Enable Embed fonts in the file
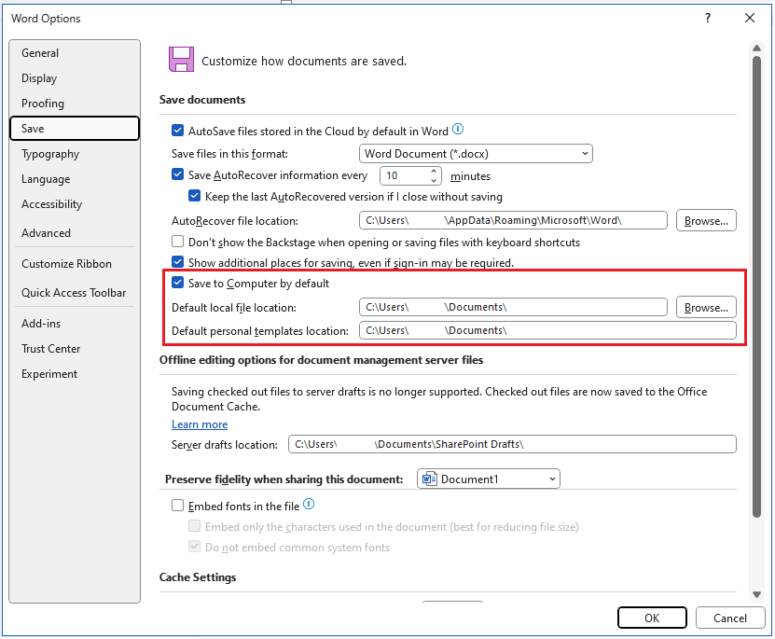Screen dimensions: 775x639 tap(177, 506)
